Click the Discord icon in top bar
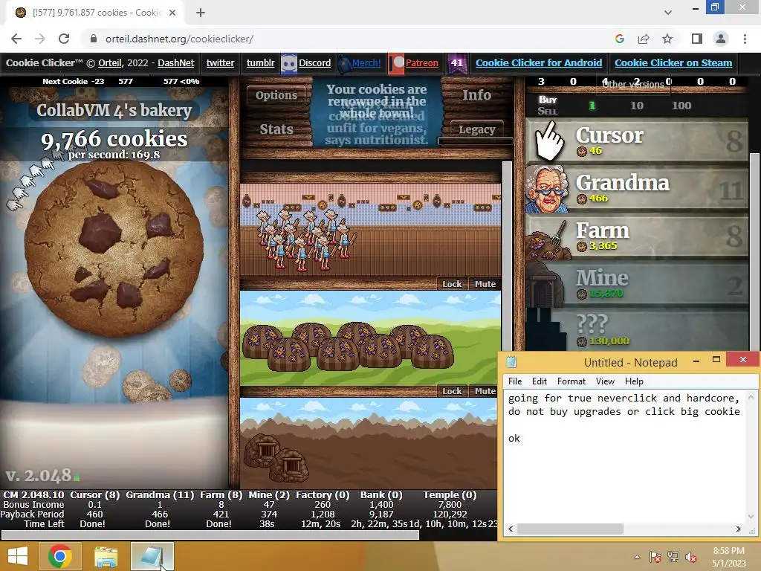The width and height of the screenshot is (761, 571). (x=289, y=64)
